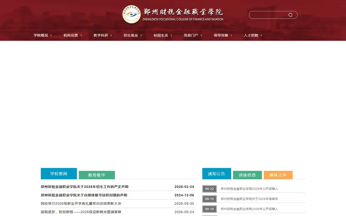Click the date 2026-09-30

[184, 203]
